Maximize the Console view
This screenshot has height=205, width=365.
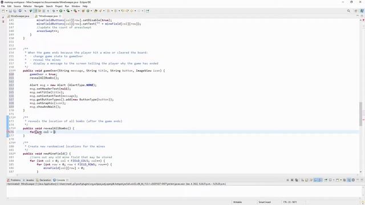point(362,180)
